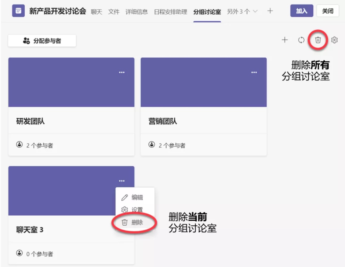Screen dimensions: 345x267
Task: Switch to the 聊天 tab
Action: (96, 12)
